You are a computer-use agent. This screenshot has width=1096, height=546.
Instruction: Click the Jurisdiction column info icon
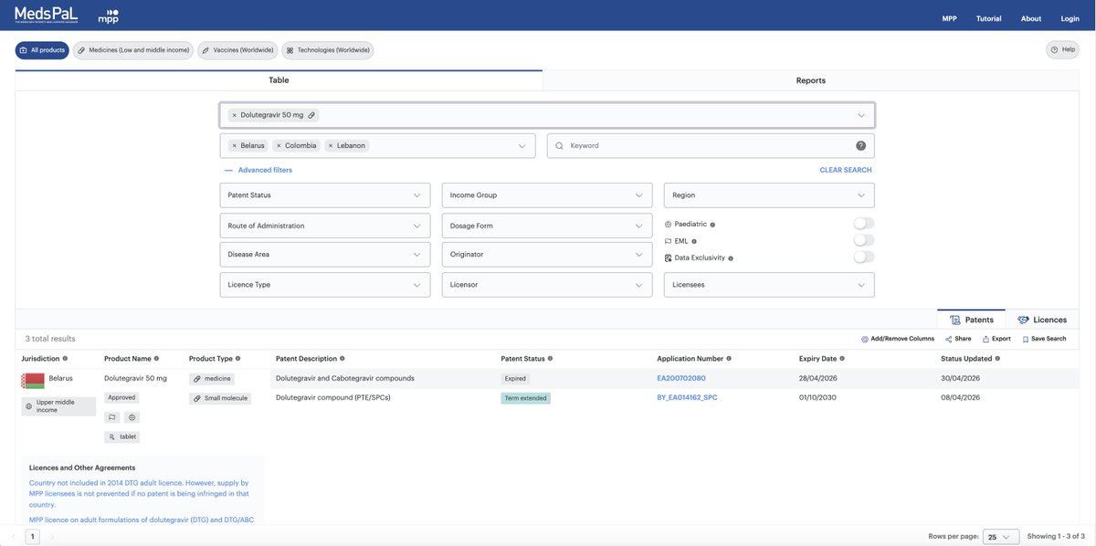[65, 359]
